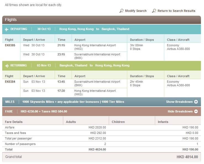Go back via Return to Search Results

click(176, 11)
